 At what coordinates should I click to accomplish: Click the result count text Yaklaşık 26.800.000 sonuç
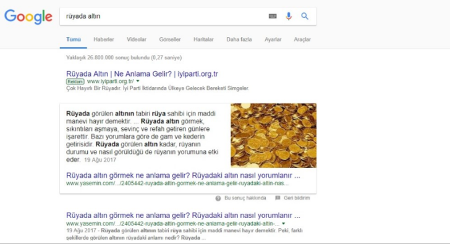[124, 57]
